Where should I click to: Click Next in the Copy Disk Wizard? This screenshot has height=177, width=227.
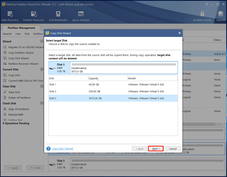point(156,149)
